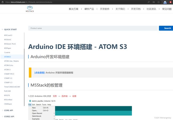The width and height of the screenshot is (173, 120).
Task: Open the 常见问题 navigation menu
Action: coord(167,9)
